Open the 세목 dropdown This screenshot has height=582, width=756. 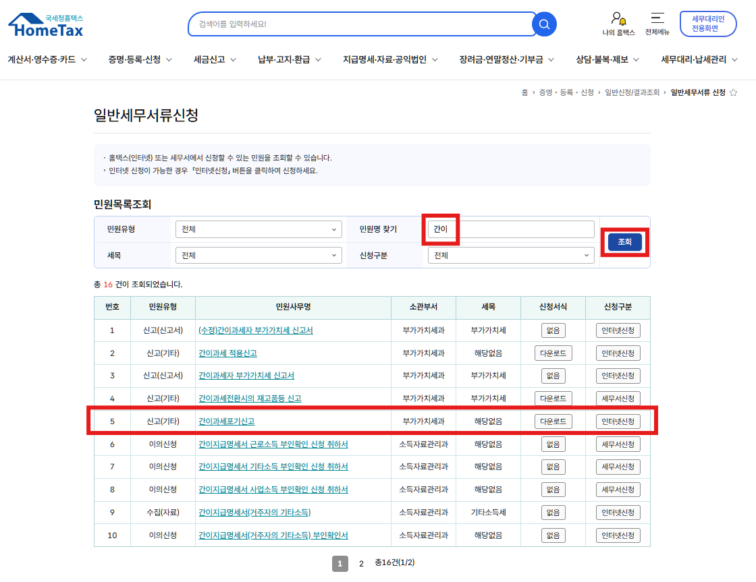[259, 256]
